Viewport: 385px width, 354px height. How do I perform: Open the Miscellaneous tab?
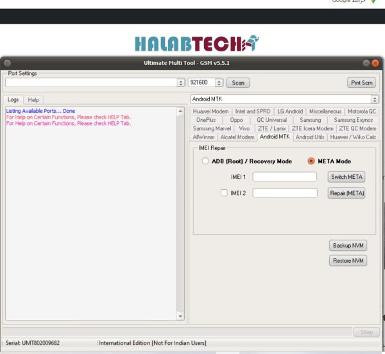coord(325,112)
